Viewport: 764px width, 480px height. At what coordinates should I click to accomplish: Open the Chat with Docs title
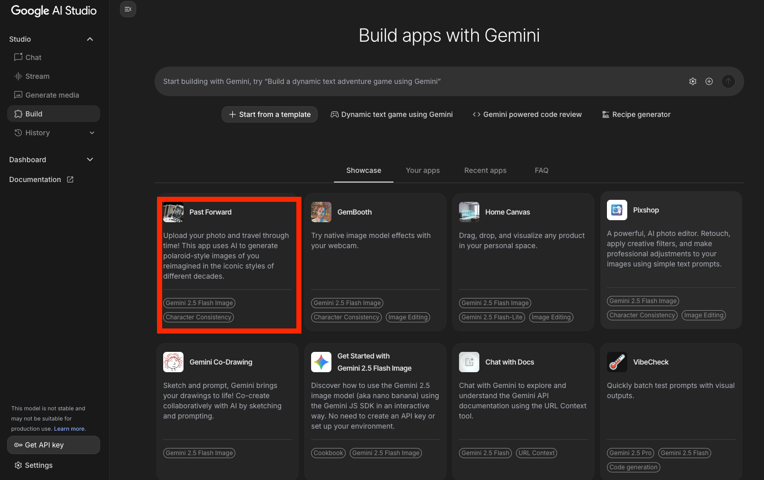pyautogui.click(x=510, y=362)
